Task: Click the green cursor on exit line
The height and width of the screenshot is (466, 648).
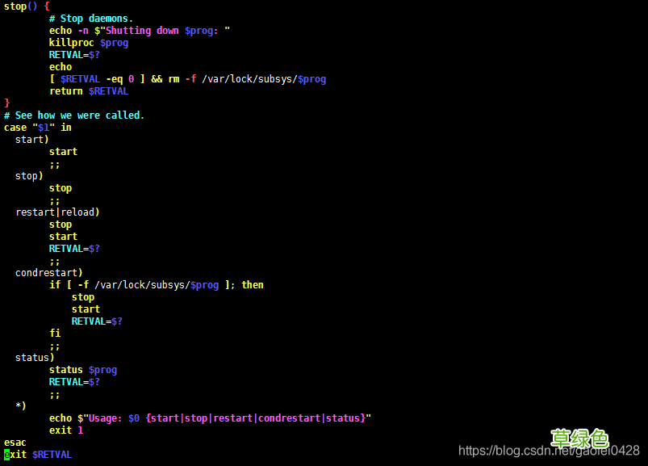Action: click(x=6, y=455)
